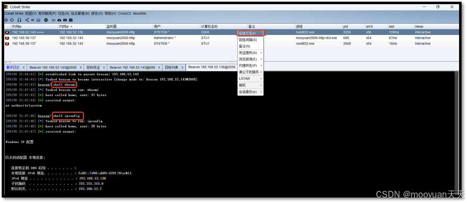Show target table via monitor icon
This screenshot has width=467, height=203.
pyautogui.click(x=38, y=20)
